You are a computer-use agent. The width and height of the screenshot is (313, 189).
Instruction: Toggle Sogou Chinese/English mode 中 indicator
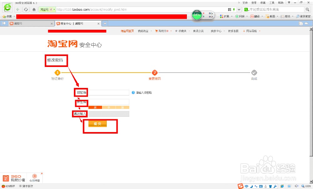pyautogui.click(x=247, y=186)
